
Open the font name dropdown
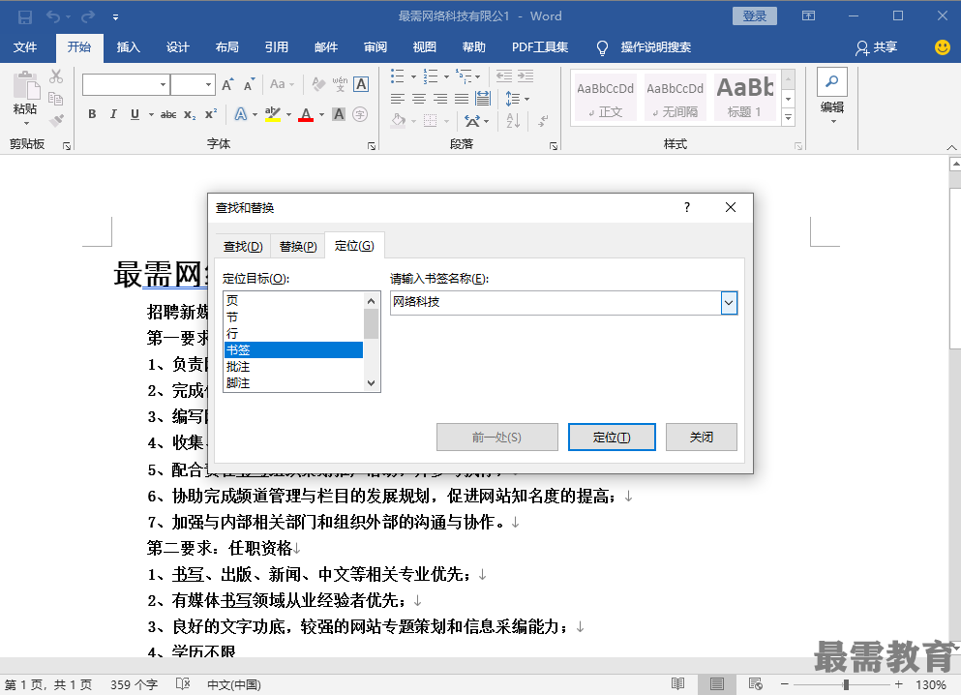pyautogui.click(x=163, y=84)
